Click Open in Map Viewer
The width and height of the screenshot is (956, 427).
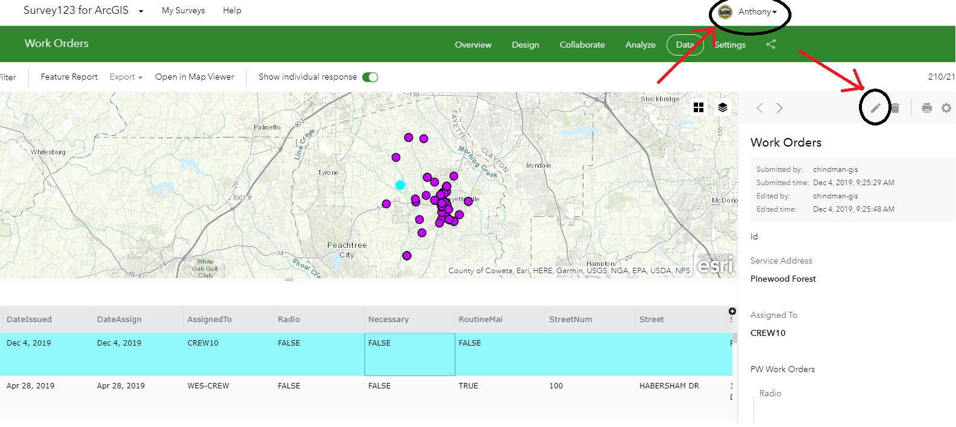[195, 77]
